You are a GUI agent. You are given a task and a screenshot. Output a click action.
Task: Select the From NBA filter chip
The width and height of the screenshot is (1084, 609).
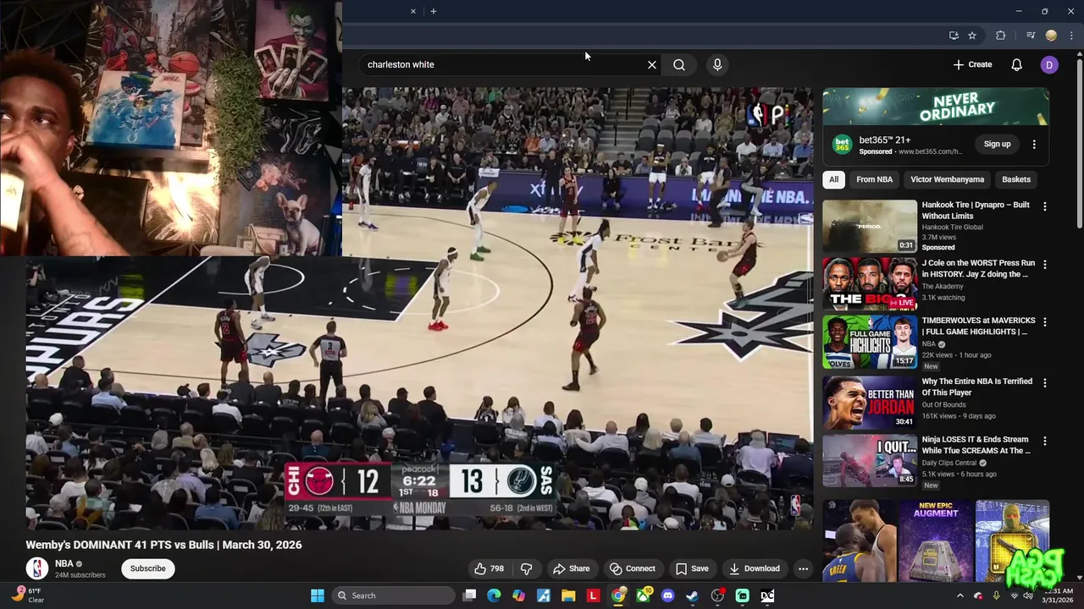[874, 179]
